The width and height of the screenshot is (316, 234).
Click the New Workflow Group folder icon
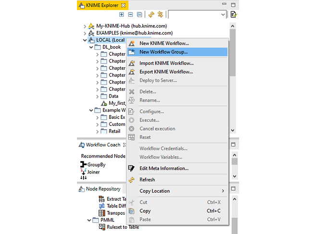click(x=132, y=52)
